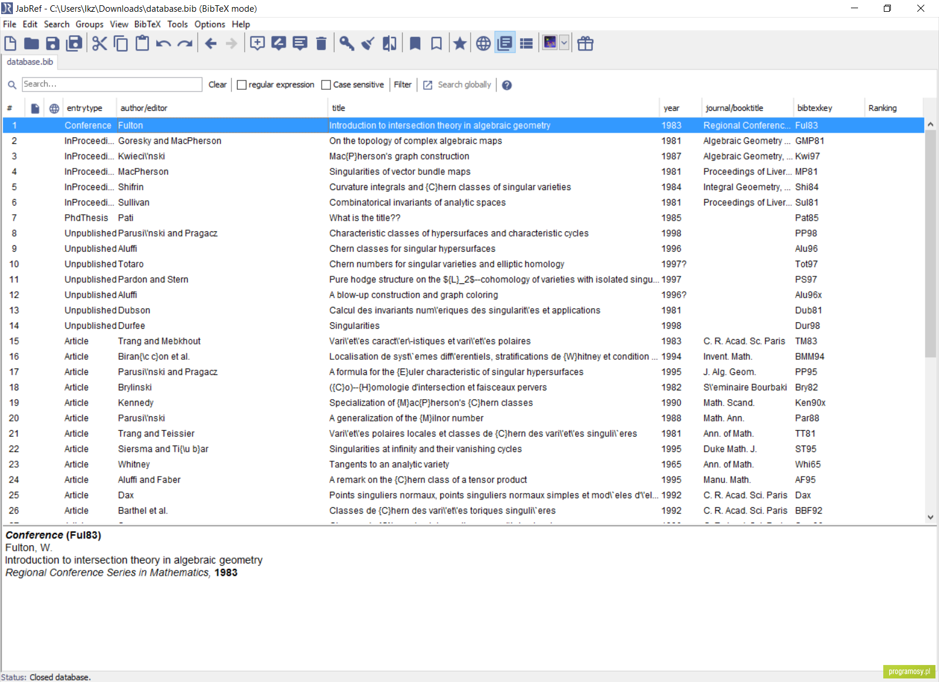Autogenerate BibTeX keys with key icon
Image resolution: width=939 pixels, height=682 pixels.
click(x=347, y=43)
